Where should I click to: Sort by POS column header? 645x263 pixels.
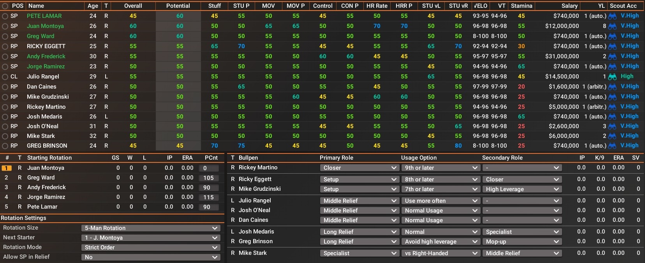[18, 6]
